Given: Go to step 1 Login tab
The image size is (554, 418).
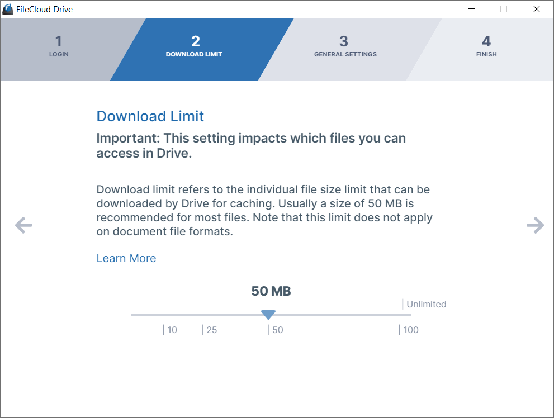Looking at the screenshot, I should point(58,47).
